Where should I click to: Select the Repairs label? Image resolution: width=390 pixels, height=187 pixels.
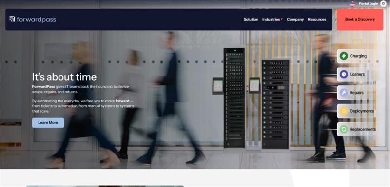coord(357,93)
